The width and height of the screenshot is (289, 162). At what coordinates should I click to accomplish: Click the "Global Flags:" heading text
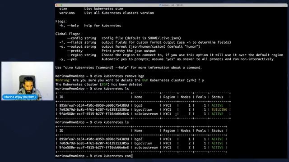(x=68, y=34)
